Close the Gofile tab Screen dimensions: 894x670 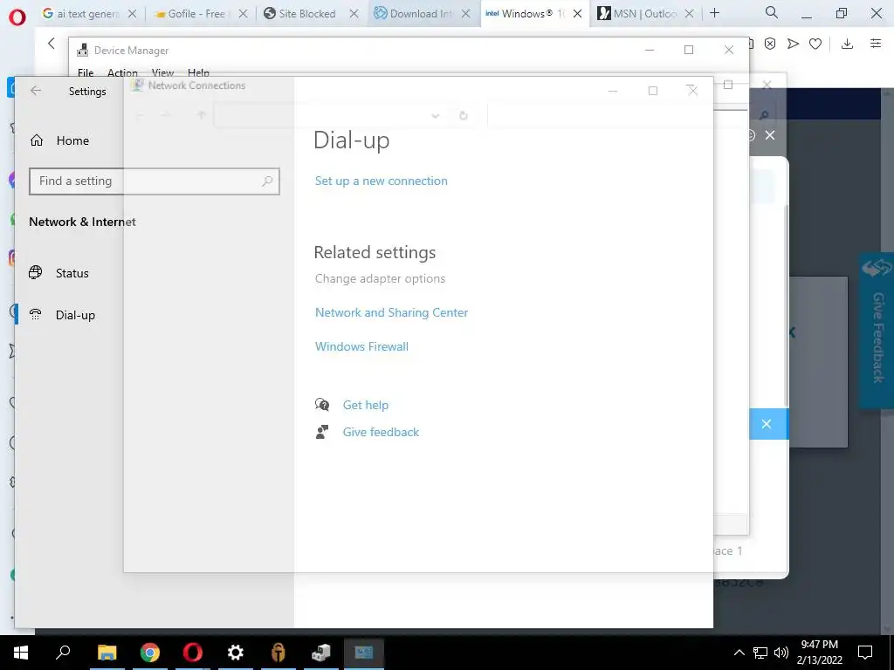243,14
